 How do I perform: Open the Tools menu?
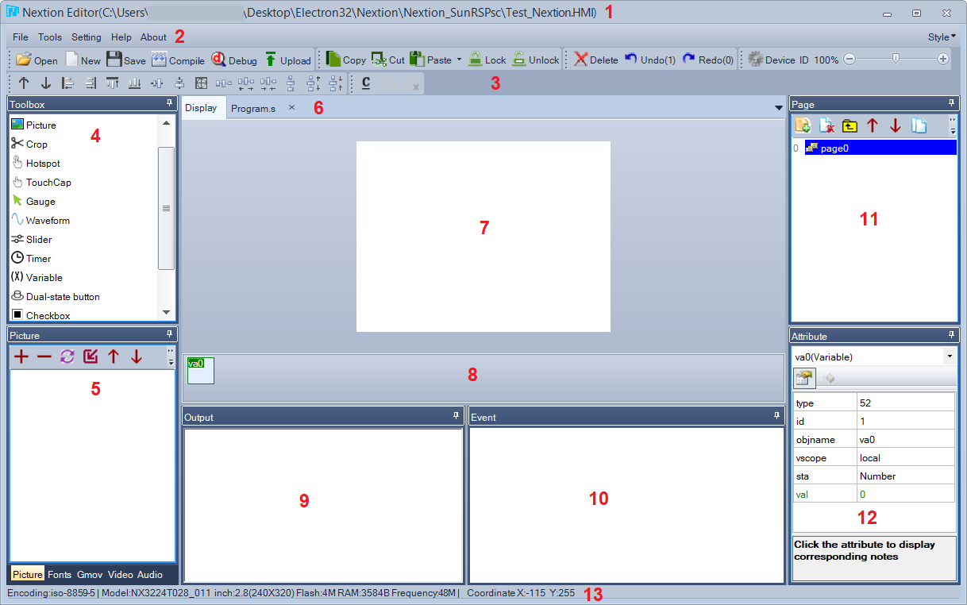(x=50, y=37)
